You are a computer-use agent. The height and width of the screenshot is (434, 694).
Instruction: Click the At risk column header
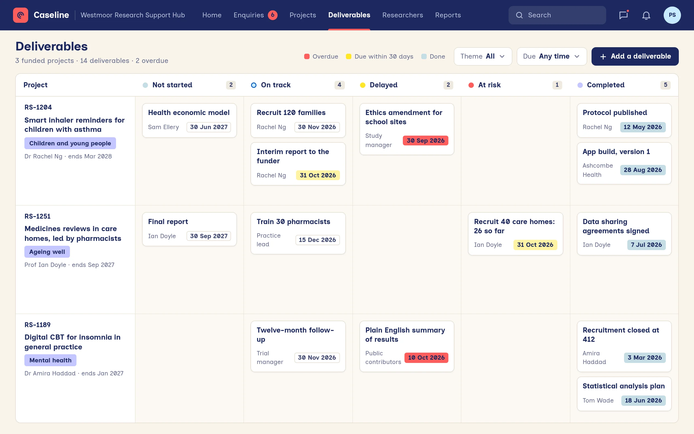[x=515, y=85]
